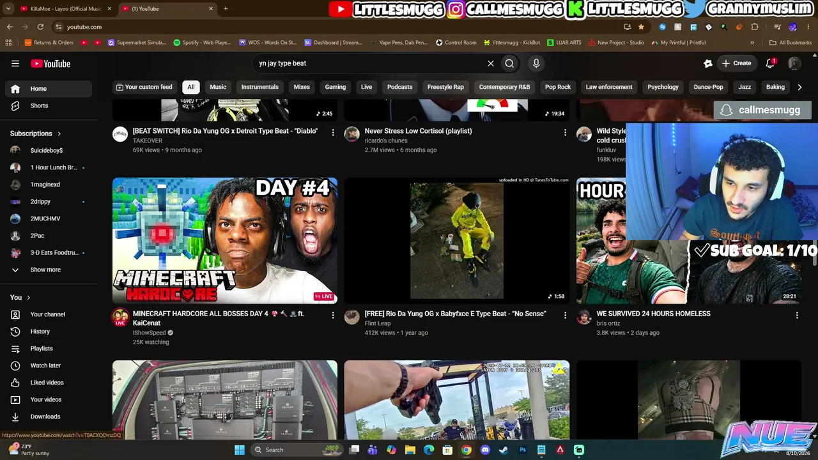Open Chrome media controls icon
818x460 pixels.
point(777,27)
